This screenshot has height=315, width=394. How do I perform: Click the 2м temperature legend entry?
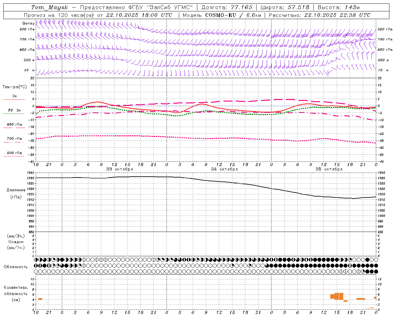pos(14,96)
